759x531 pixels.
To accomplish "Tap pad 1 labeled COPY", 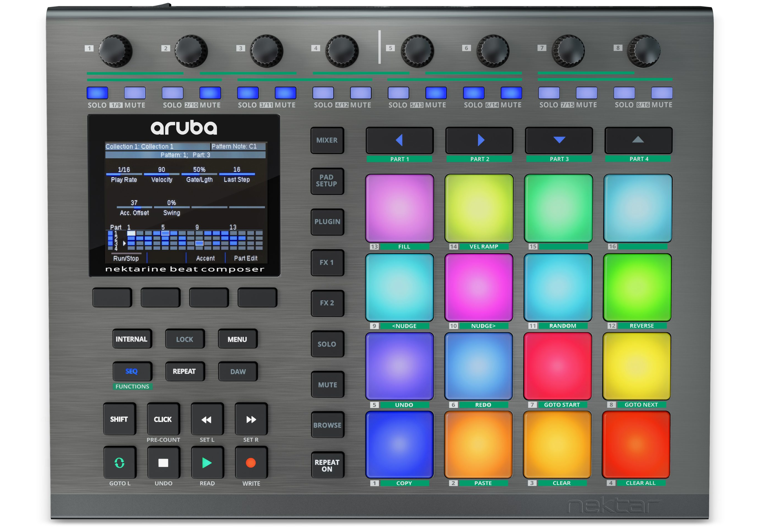I will (x=399, y=444).
